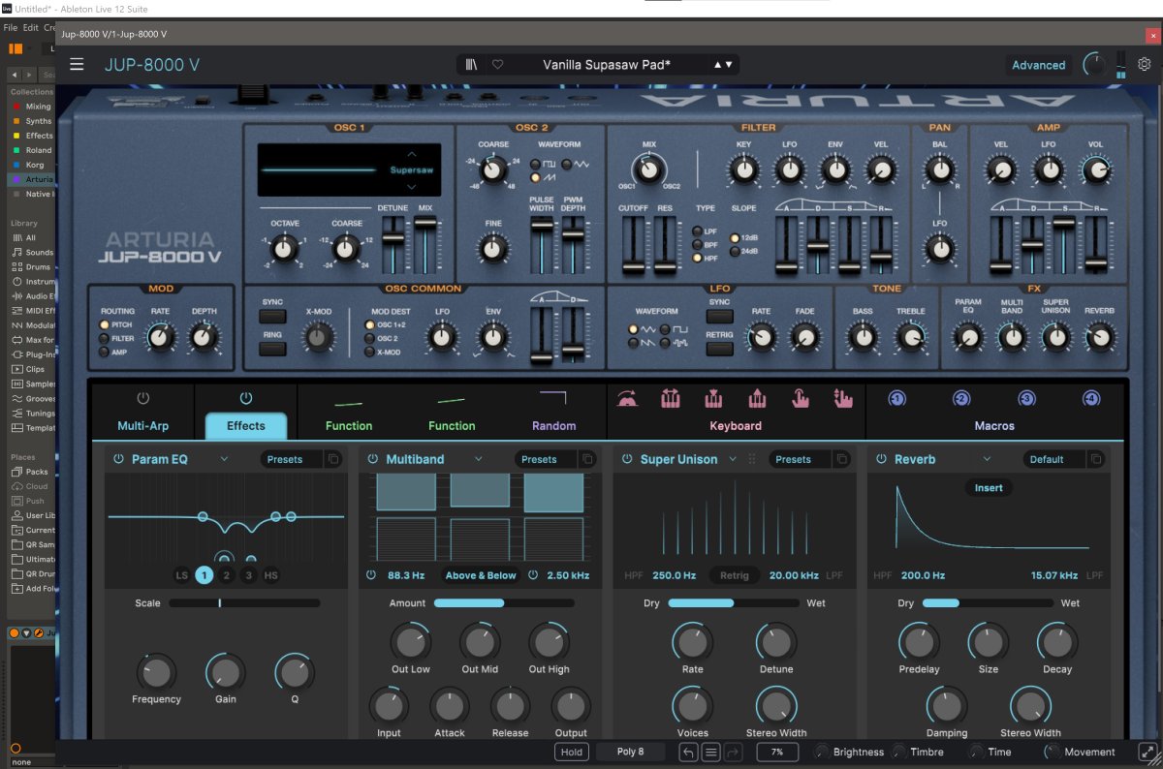
Task: Click the Reverb Insert button
Action: [989, 487]
